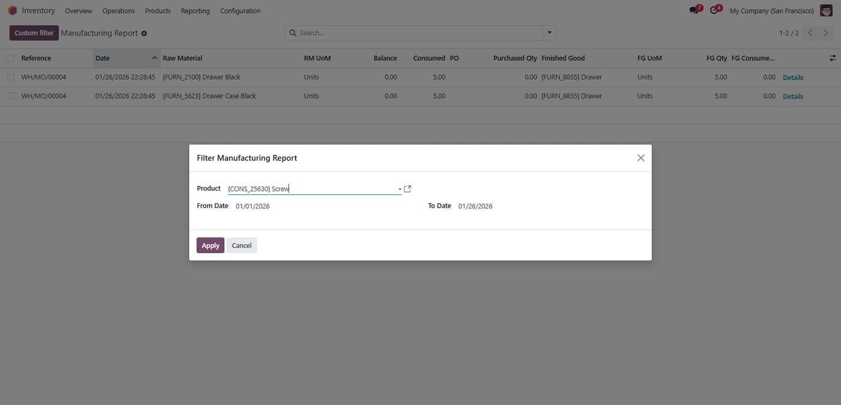Click the Purchased Qty column header
841x405 pixels.
pos(515,58)
